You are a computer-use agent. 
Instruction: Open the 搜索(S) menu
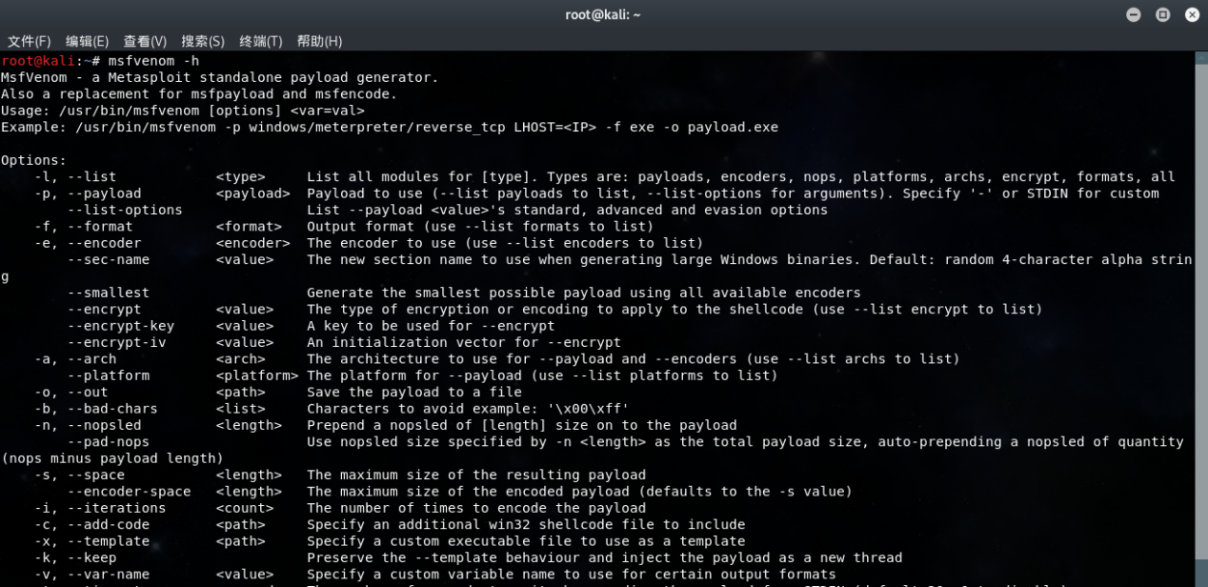203,41
